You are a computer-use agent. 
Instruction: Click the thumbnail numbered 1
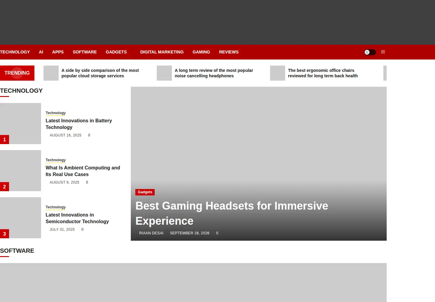21,124
